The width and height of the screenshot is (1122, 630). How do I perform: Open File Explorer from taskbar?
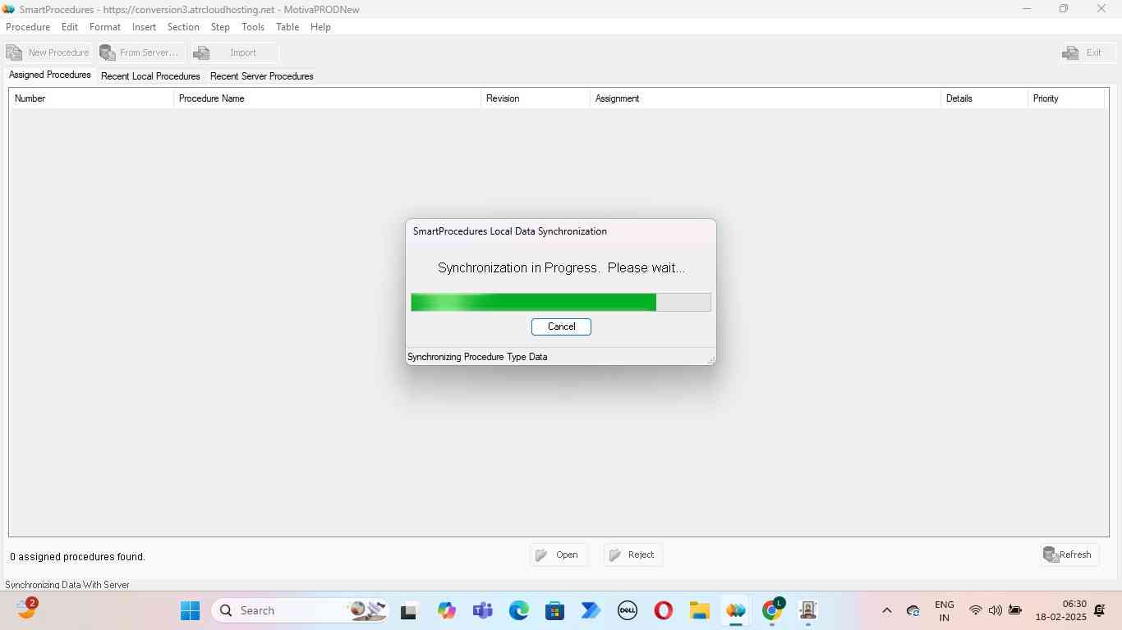pos(699,610)
